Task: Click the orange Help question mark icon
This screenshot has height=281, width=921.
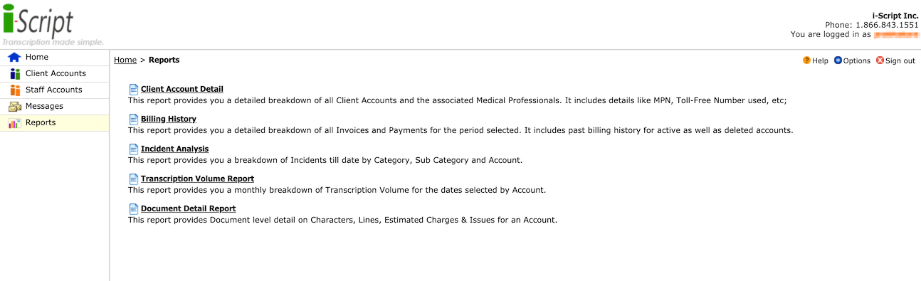Action: pos(806,60)
